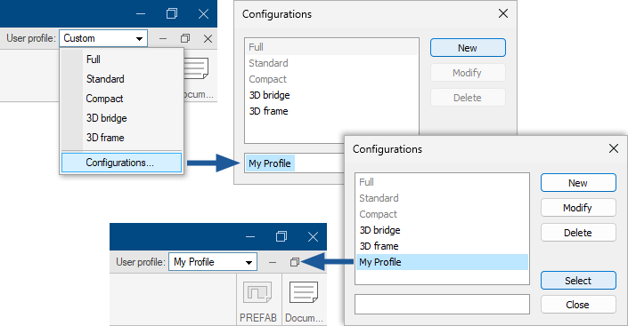Open Configurations... from the dropdown menu
This screenshot has width=628, height=326.
122,163
